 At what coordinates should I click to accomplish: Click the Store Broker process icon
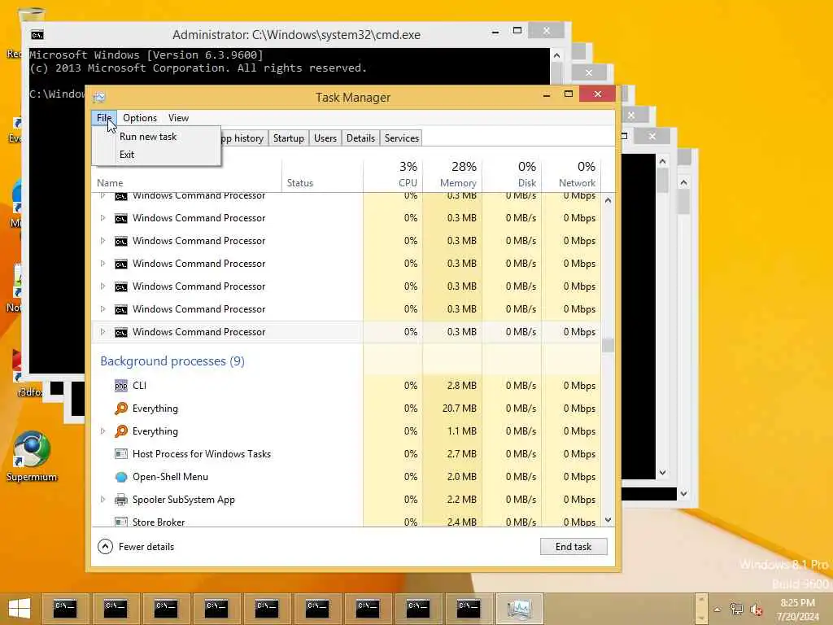[121, 522]
